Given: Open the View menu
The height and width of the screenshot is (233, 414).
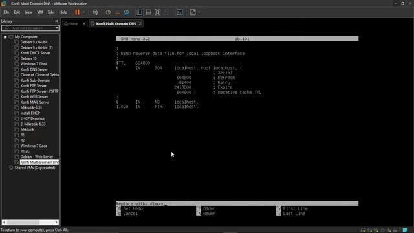Looking at the screenshot, I should tap(28, 12).
